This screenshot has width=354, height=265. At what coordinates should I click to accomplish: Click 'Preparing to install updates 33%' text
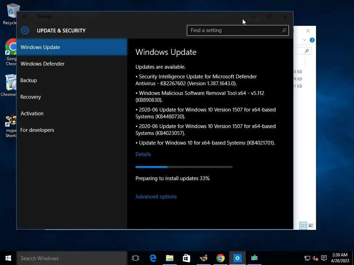(x=173, y=178)
